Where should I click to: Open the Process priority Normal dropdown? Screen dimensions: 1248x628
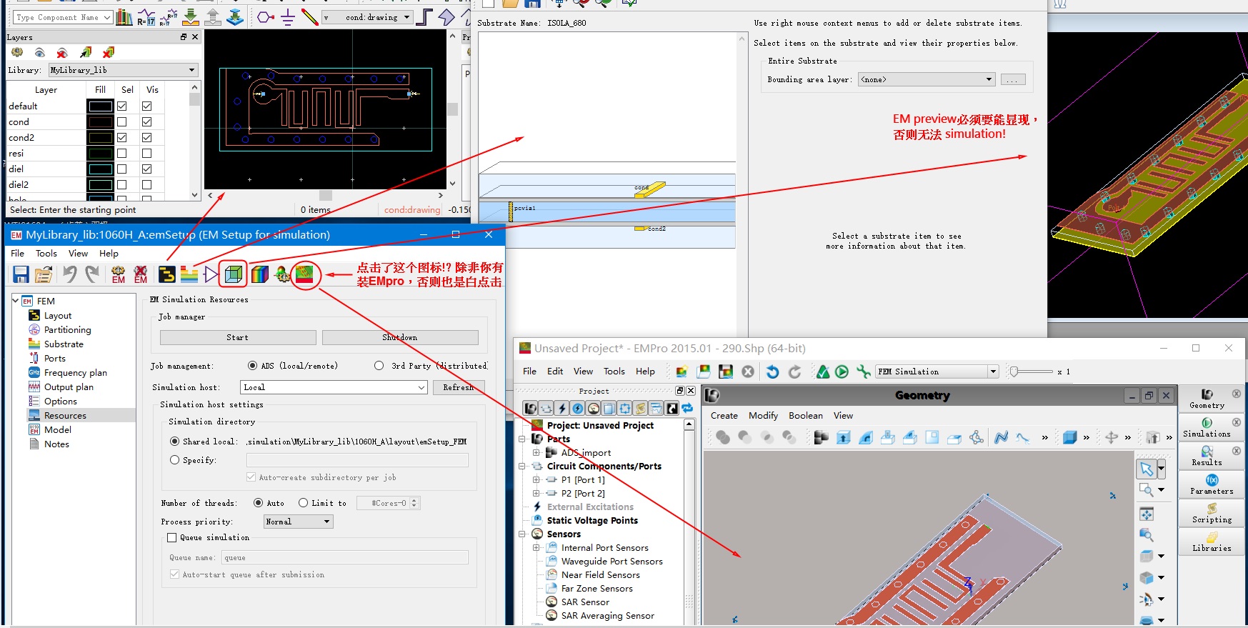click(x=298, y=522)
